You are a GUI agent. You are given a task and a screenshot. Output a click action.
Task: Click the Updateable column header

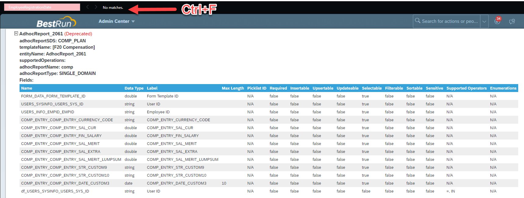pos(348,88)
